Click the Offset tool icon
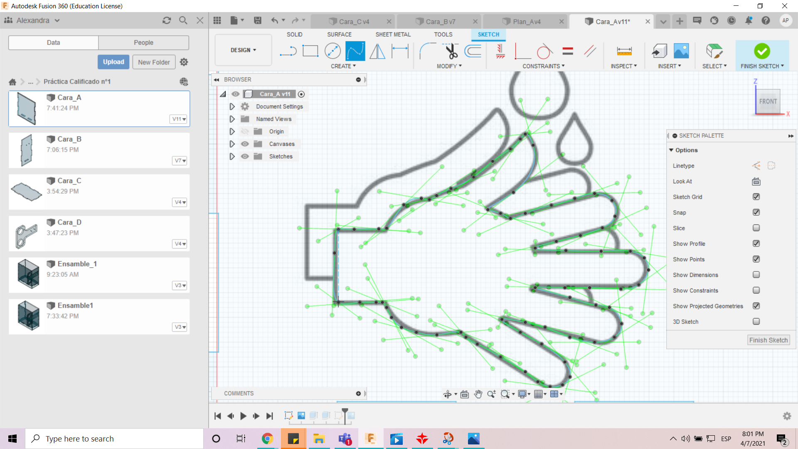Image resolution: width=798 pixels, height=449 pixels. (x=473, y=51)
